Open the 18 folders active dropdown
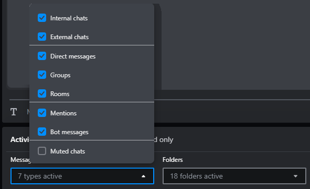310x189 pixels. 234,176
